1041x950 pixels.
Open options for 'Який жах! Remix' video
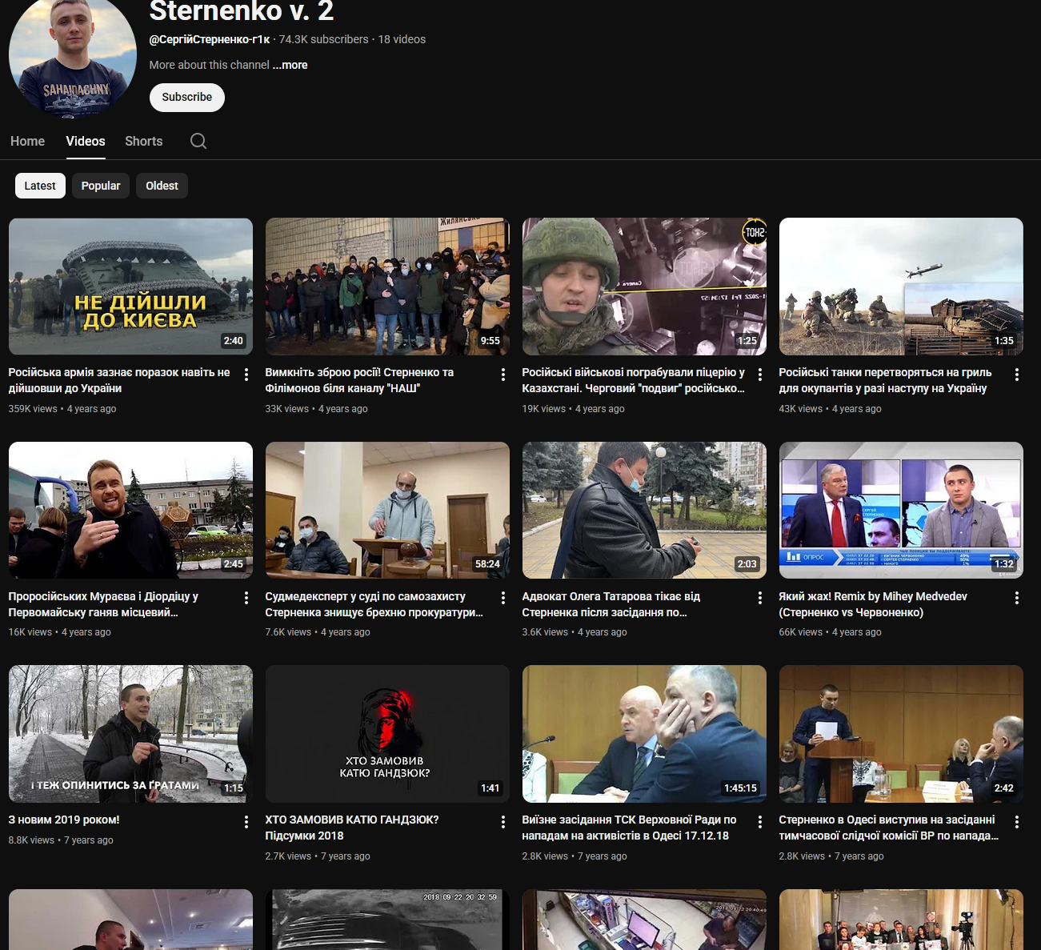[x=1017, y=598]
